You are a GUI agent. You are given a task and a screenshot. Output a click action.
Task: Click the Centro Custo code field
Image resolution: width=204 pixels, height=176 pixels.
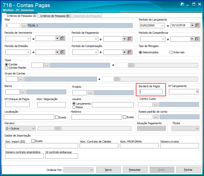coord(145,105)
